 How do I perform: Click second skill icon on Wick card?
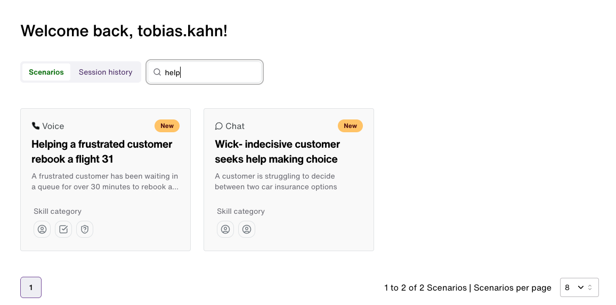[247, 229]
